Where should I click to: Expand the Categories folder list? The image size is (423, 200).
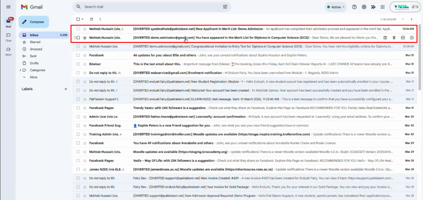(20, 70)
